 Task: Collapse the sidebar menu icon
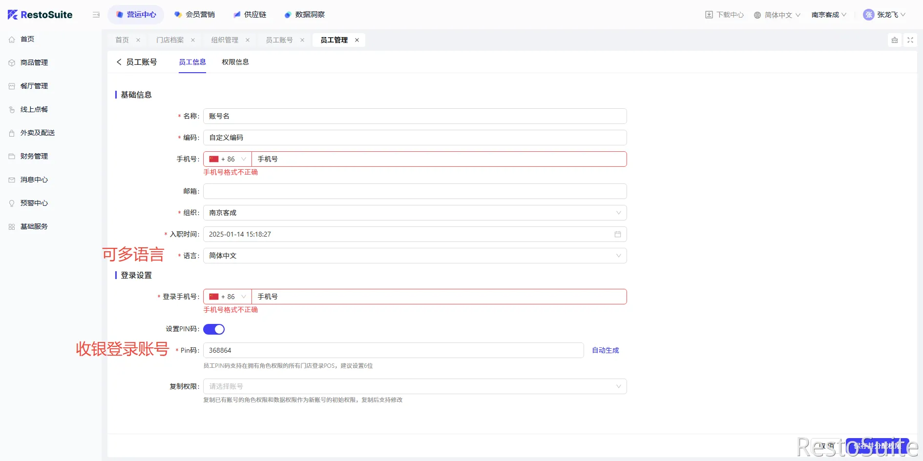tap(96, 15)
